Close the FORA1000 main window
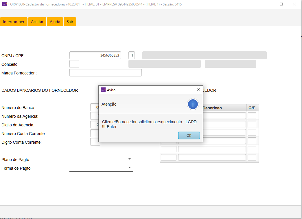 tap(294, 4)
